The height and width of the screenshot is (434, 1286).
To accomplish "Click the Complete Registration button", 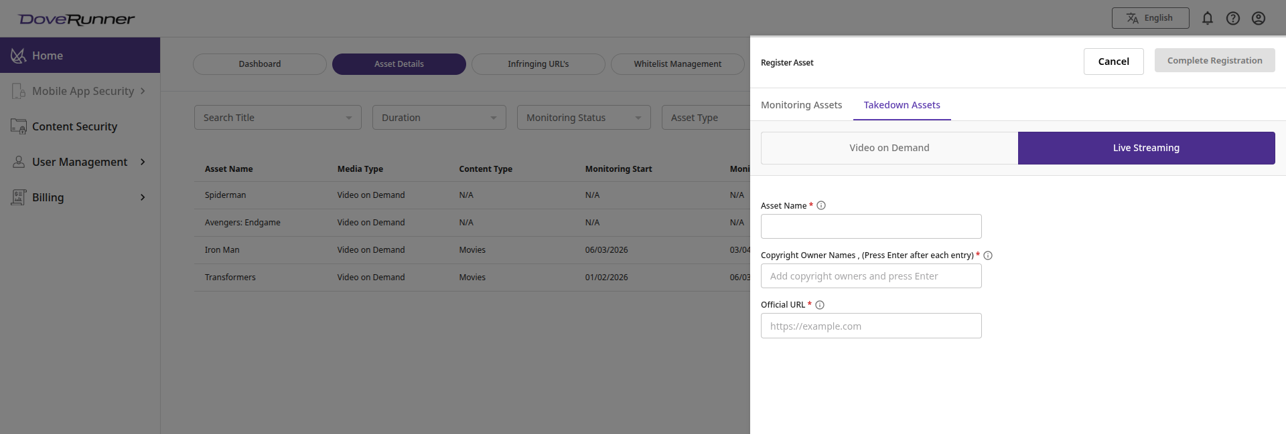I will click(x=1215, y=61).
